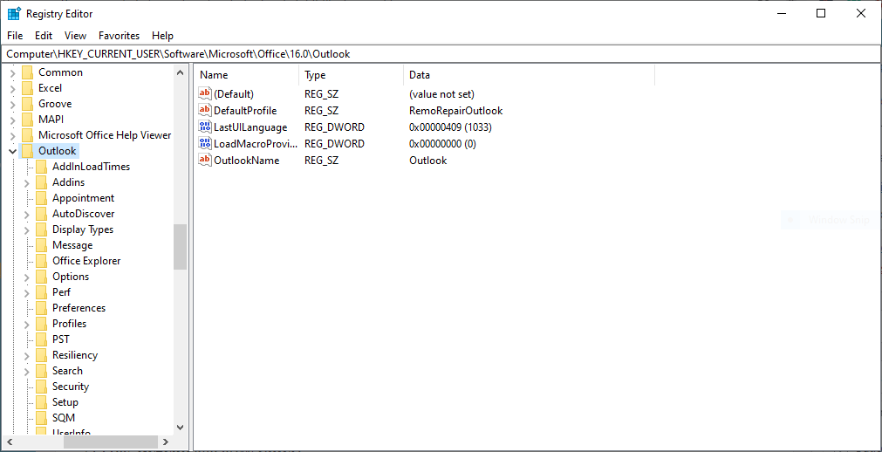Click the Office Explorer folder icon
Image resolution: width=882 pixels, height=452 pixels.
[x=41, y=261]
